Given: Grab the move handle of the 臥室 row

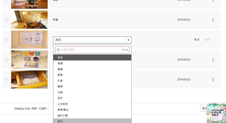Looking at the screenshot, I should click(x=6, y=20).
